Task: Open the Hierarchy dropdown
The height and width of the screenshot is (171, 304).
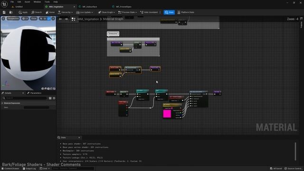Action: [x=65, y=12]
